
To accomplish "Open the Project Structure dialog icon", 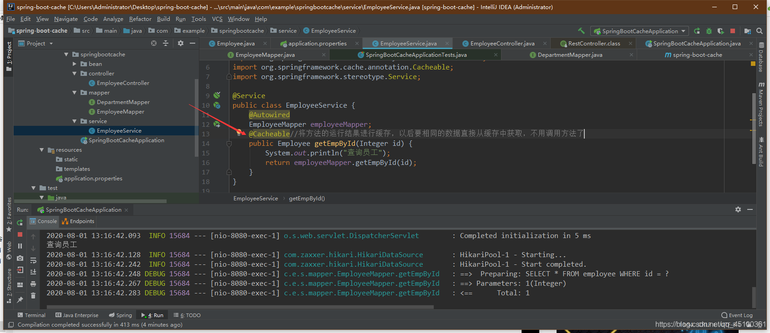I will 748,31.
